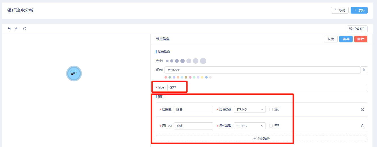Open the help question mark icon
This screenshot has width=377, height=147.
click(25, 29)
